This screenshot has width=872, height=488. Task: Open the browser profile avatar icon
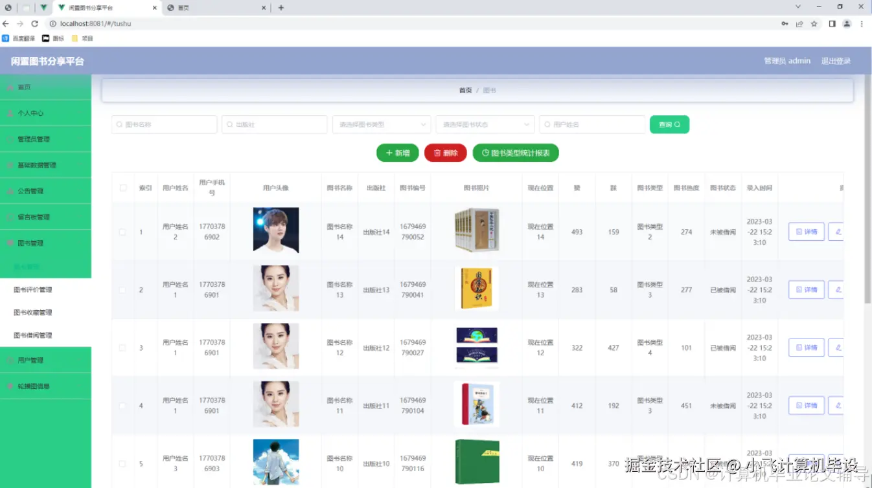tap(847, 23)
